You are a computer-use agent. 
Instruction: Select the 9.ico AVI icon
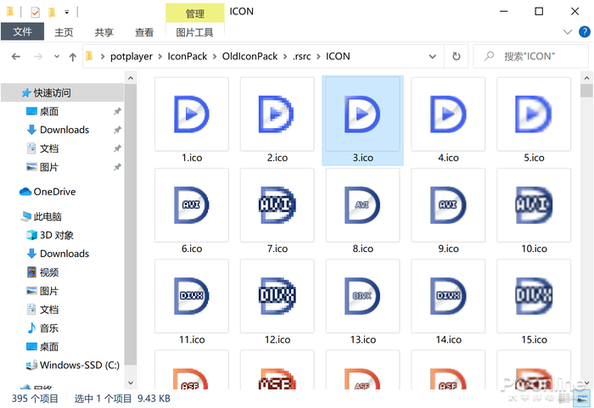pyautogui.click(x=448, y=205)
